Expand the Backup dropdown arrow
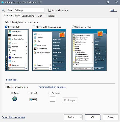This screenshot has width=120, height=122. (81, 117)
